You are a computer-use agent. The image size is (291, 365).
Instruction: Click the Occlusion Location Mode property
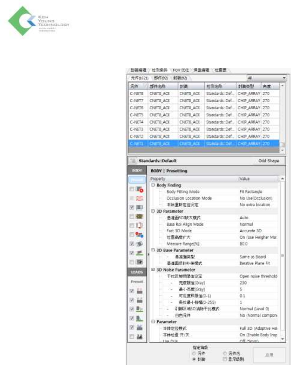[189, 198]
